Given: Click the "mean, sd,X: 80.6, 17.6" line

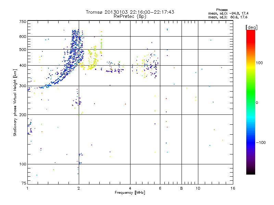Looking at the screenshot, I should click(228, 17).
